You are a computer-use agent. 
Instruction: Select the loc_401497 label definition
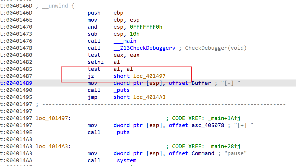coord(53,118)
